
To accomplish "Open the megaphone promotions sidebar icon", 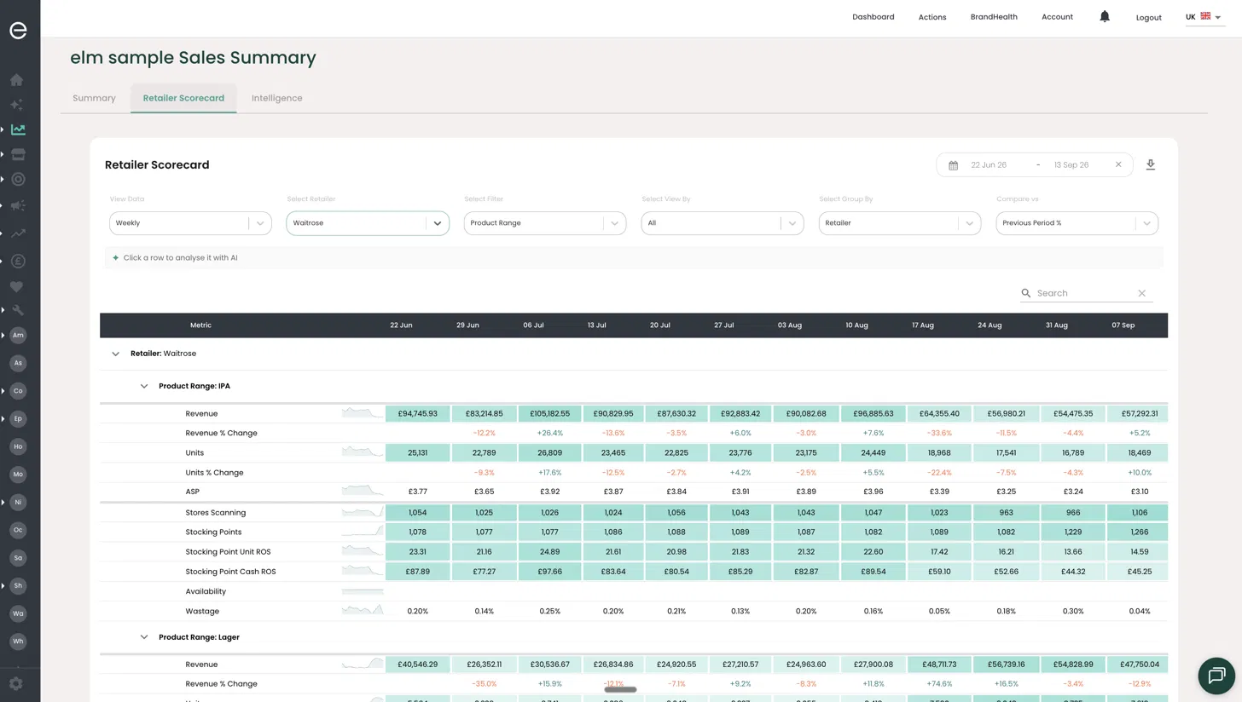I will tap(18, 205).
